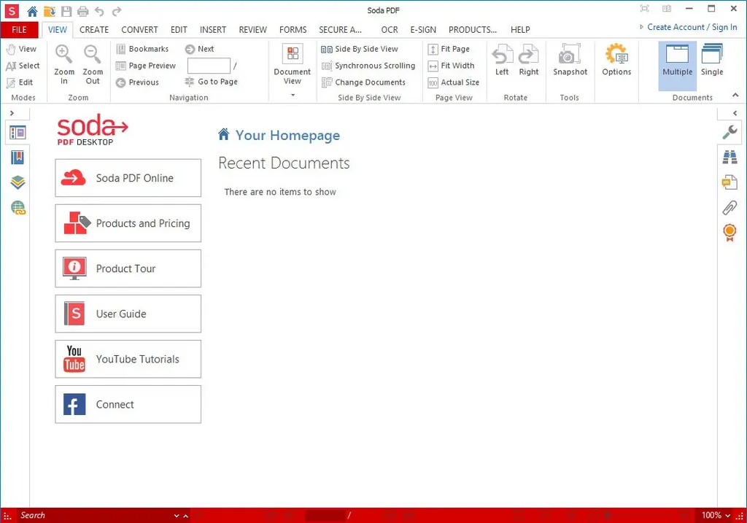Open the FILE menu

pos(19,29)
